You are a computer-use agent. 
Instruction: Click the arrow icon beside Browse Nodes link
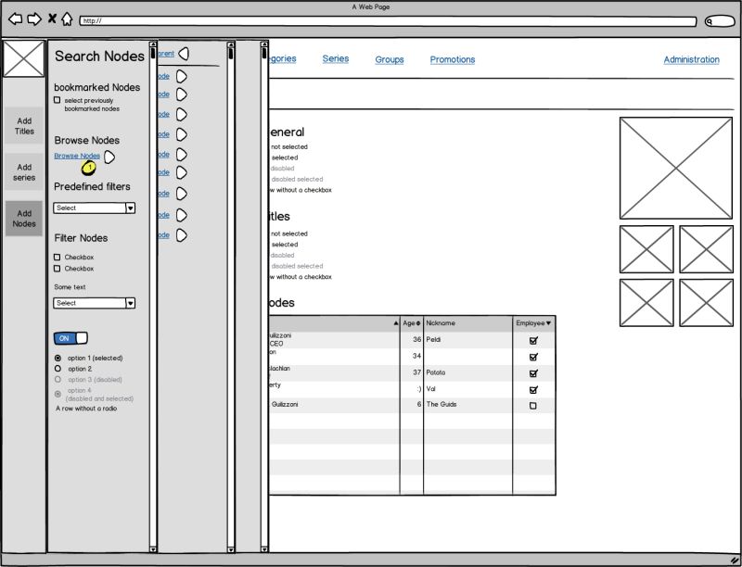(x=109, y=157)
